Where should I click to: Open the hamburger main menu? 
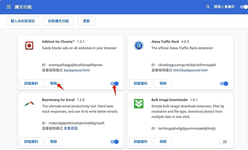point(9,7)
